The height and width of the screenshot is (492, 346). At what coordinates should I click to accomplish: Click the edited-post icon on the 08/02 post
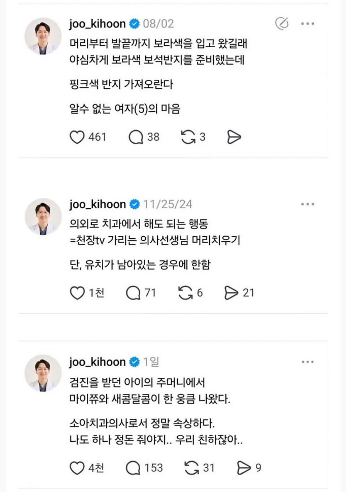281,24
